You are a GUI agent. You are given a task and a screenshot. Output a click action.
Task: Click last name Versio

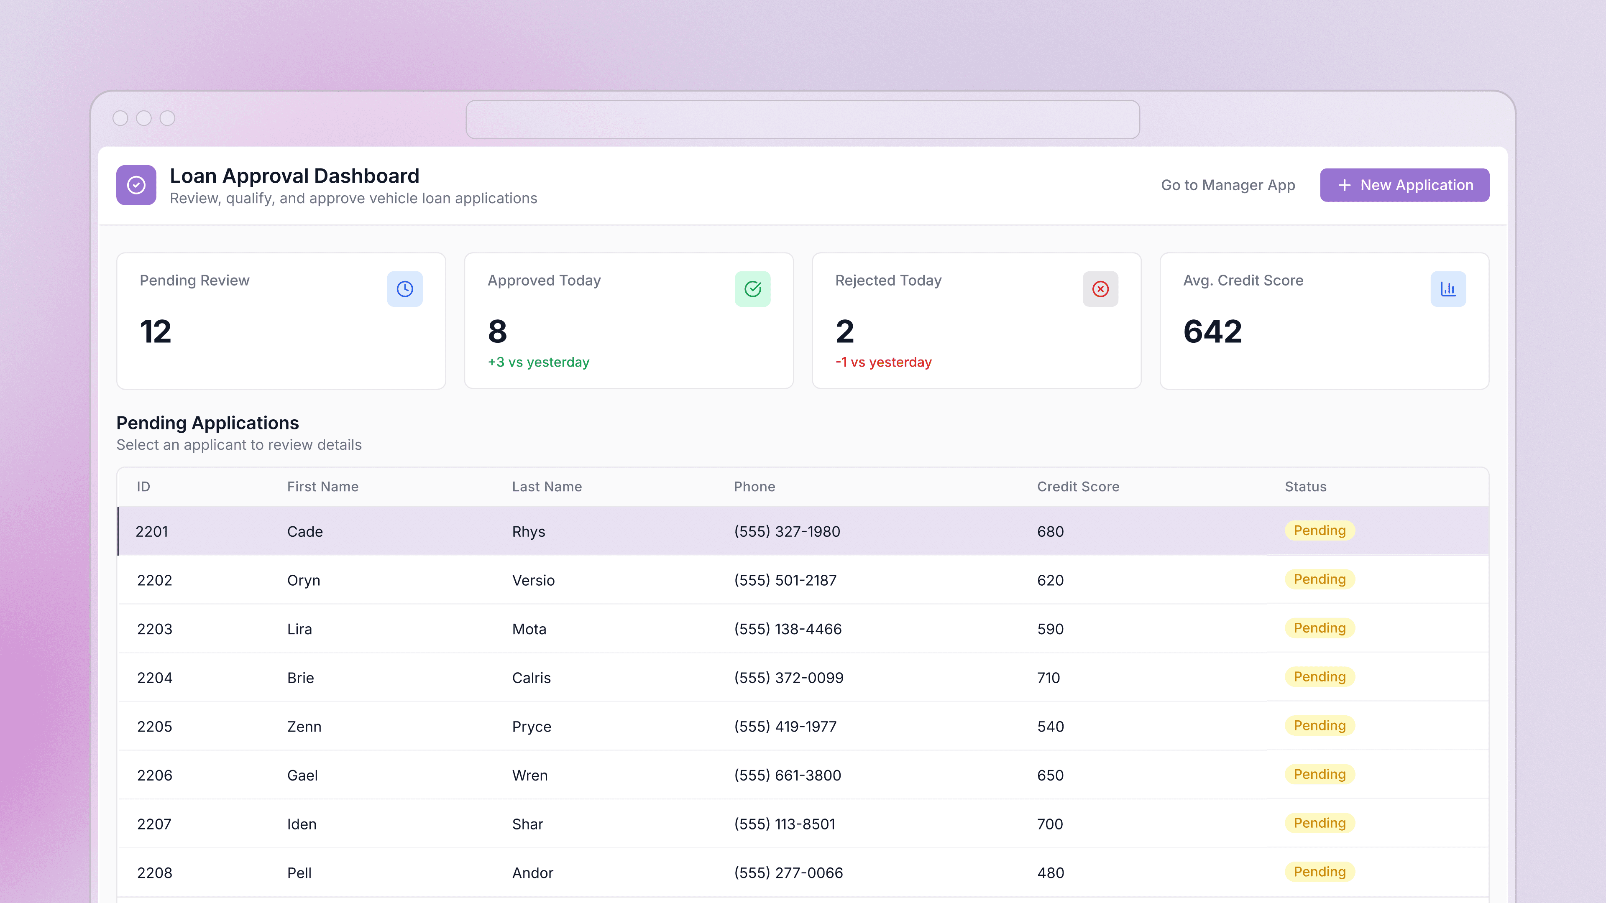[x=533, y=580]
